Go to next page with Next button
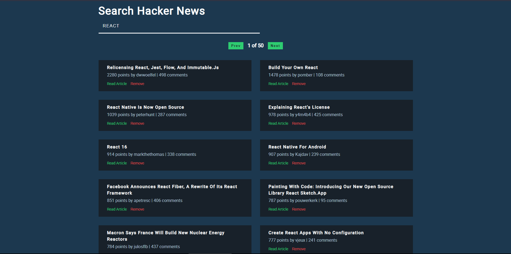Viewport: 511px width, 254px height. click(275, 46)
